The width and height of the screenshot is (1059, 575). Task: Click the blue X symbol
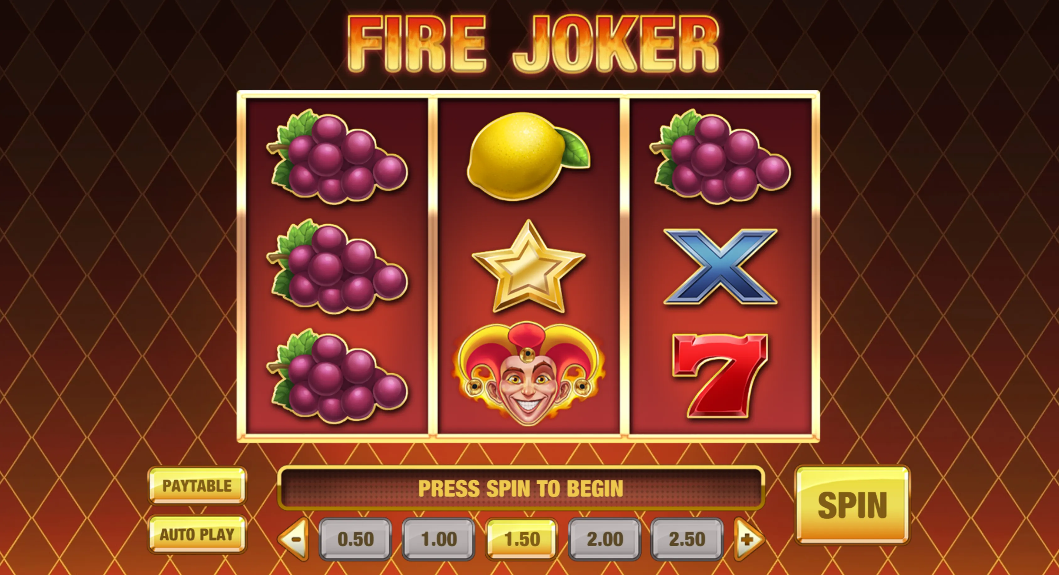(721, 267)
